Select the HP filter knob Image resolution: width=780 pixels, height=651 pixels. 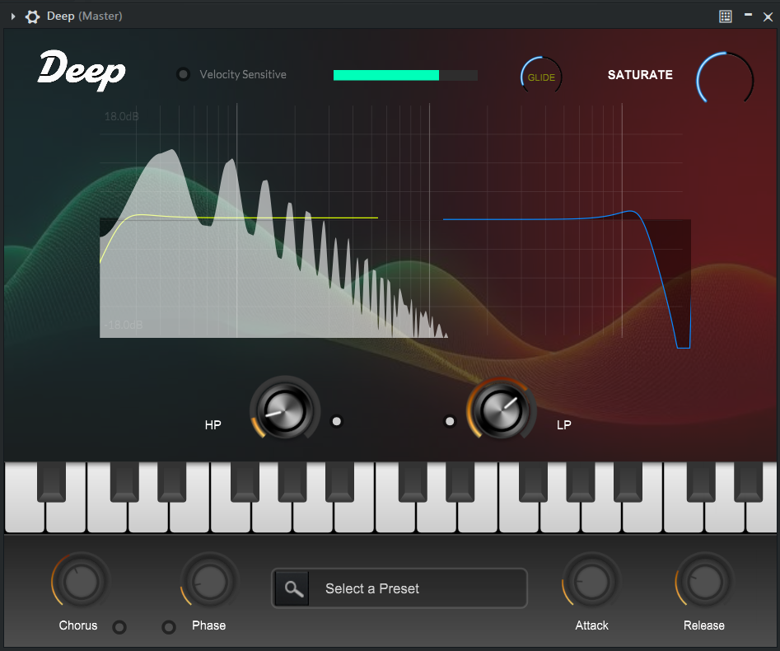point(284,409)
